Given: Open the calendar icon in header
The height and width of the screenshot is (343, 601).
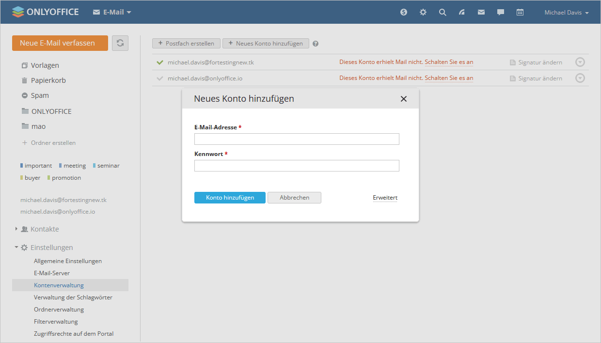Looking at the screenshot, I should [x=520, y=13].
